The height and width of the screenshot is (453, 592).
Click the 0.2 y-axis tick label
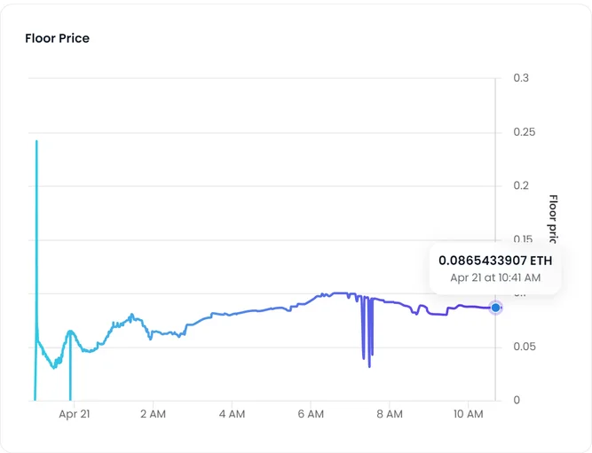(x=521, y=185)
